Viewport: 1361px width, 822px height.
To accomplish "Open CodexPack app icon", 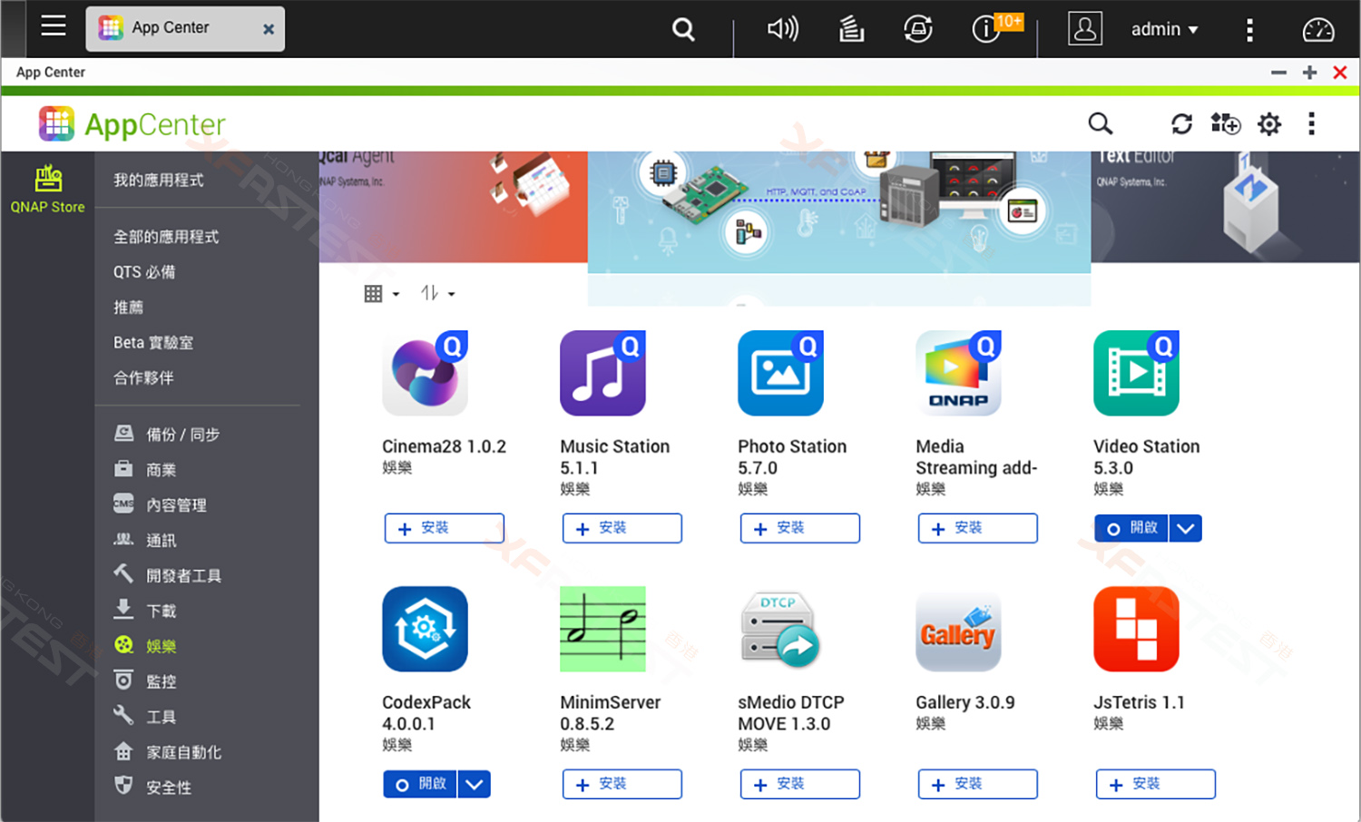I will click(425, 629).
